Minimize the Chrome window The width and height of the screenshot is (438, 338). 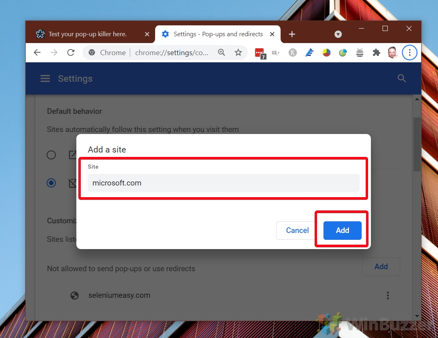coord(362,29)
